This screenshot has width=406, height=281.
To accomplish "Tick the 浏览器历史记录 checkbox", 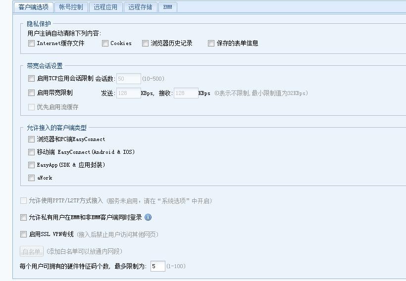I will click(145, 44).
